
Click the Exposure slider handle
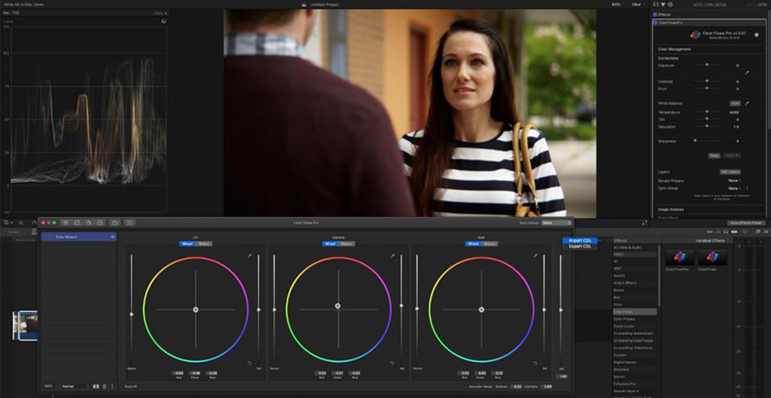(707, 65)
